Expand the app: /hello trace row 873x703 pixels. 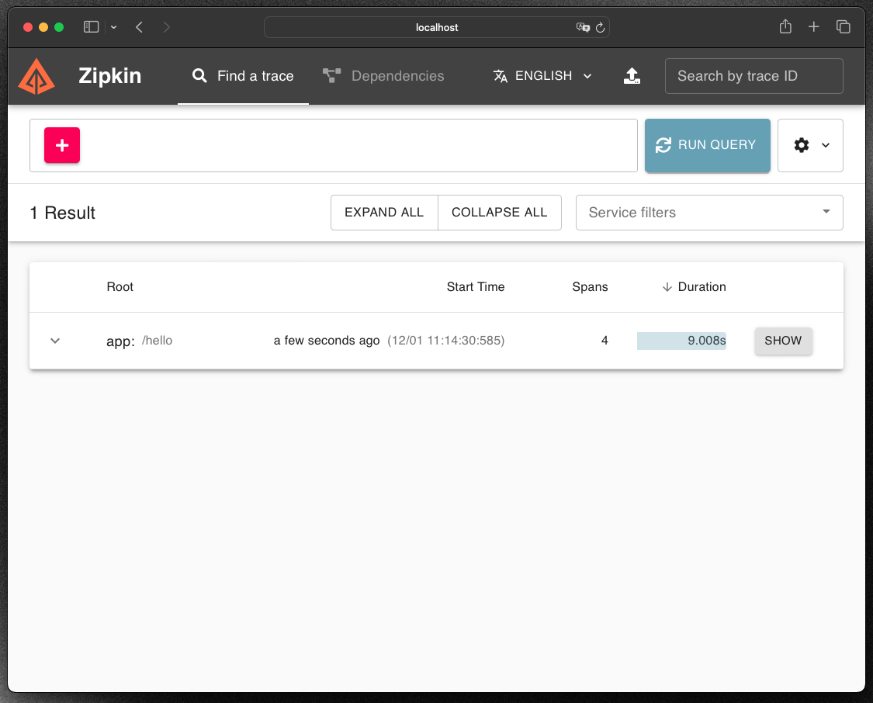tap(55, 341)
